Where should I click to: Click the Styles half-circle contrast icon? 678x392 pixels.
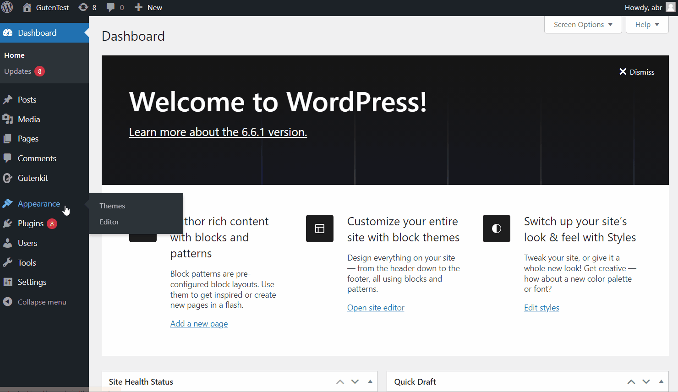497,229
